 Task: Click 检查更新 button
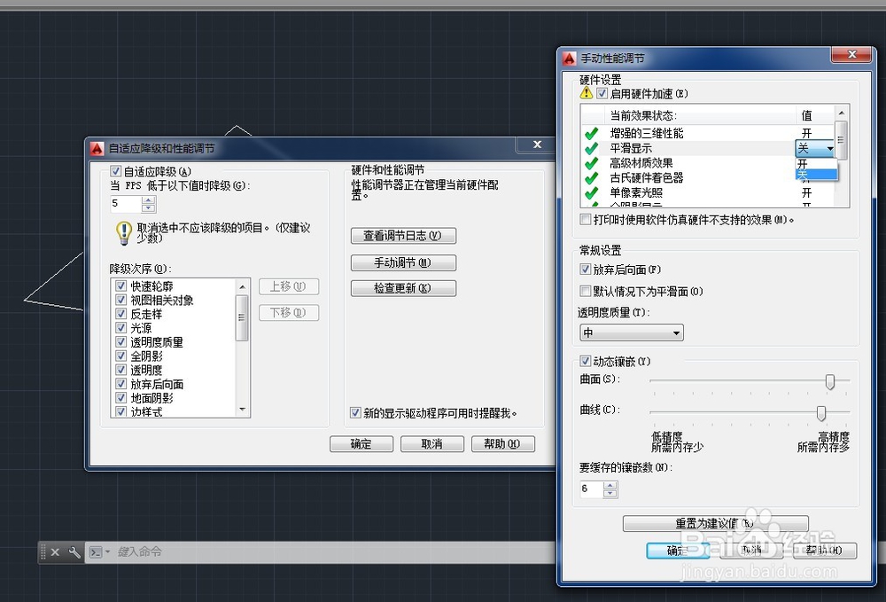403,288
